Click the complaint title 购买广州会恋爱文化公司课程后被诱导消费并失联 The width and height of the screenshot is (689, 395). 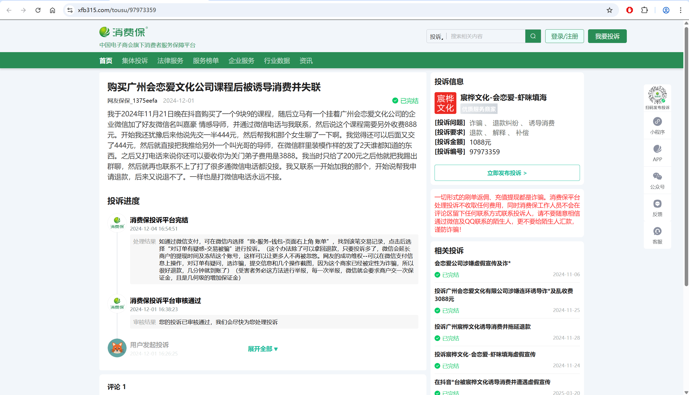[214, 87]
